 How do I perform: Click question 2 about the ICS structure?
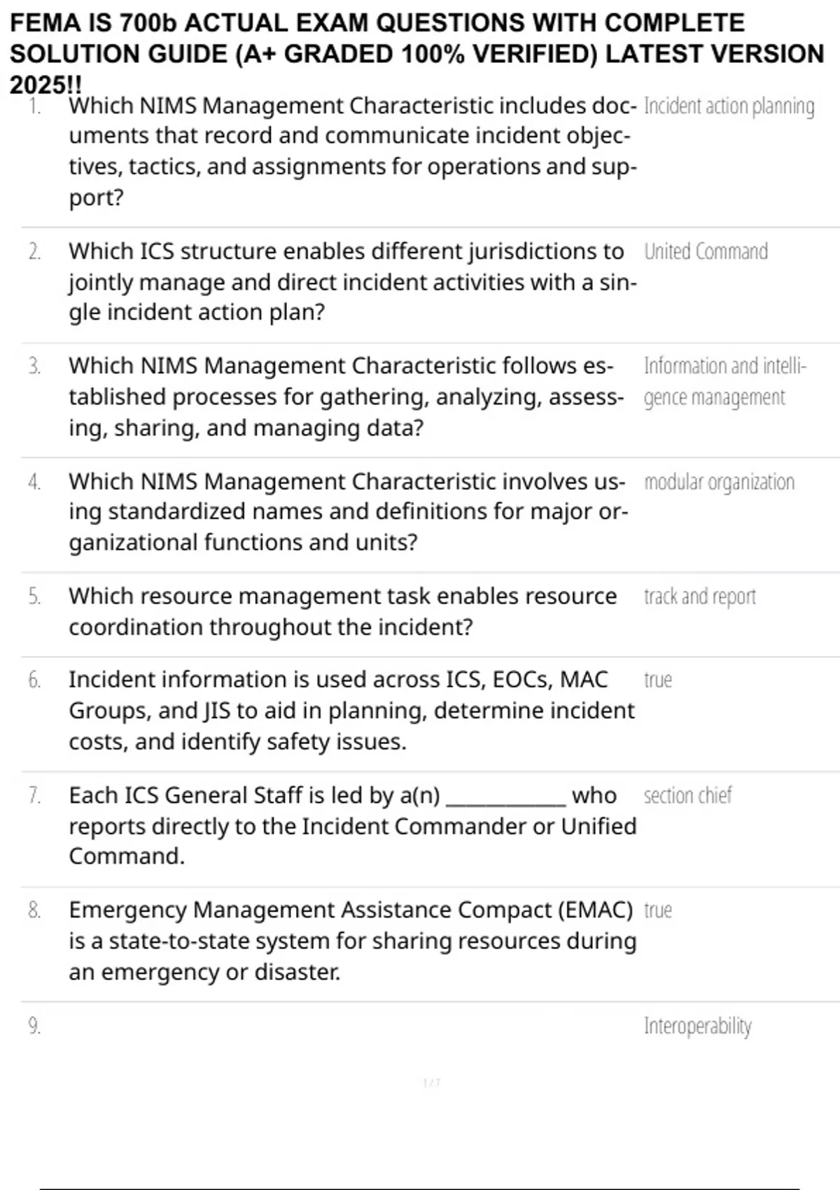pyautogui.click(x=352, y=281)
